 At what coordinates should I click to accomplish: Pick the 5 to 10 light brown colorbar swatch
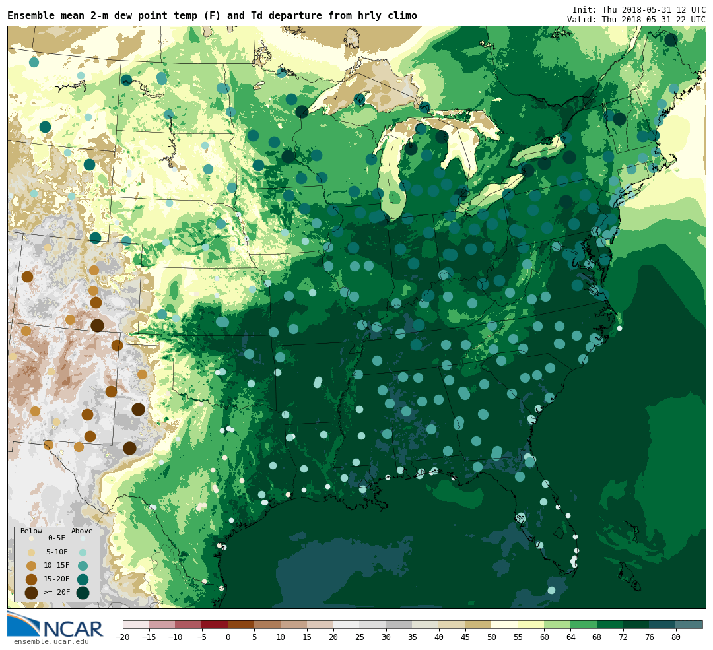click(x=268, y=624)
